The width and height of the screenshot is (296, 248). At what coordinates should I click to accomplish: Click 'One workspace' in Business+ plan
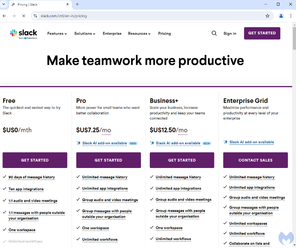(169, 228)
